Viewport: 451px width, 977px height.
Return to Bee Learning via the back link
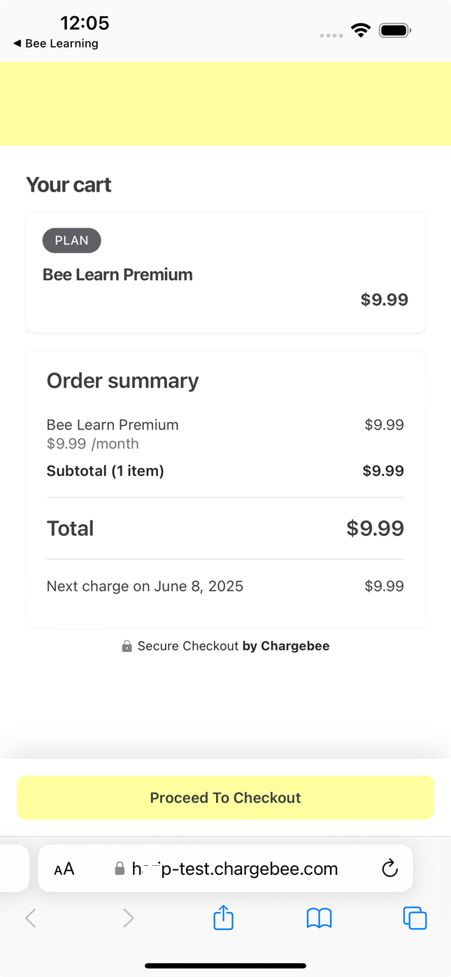55,43
